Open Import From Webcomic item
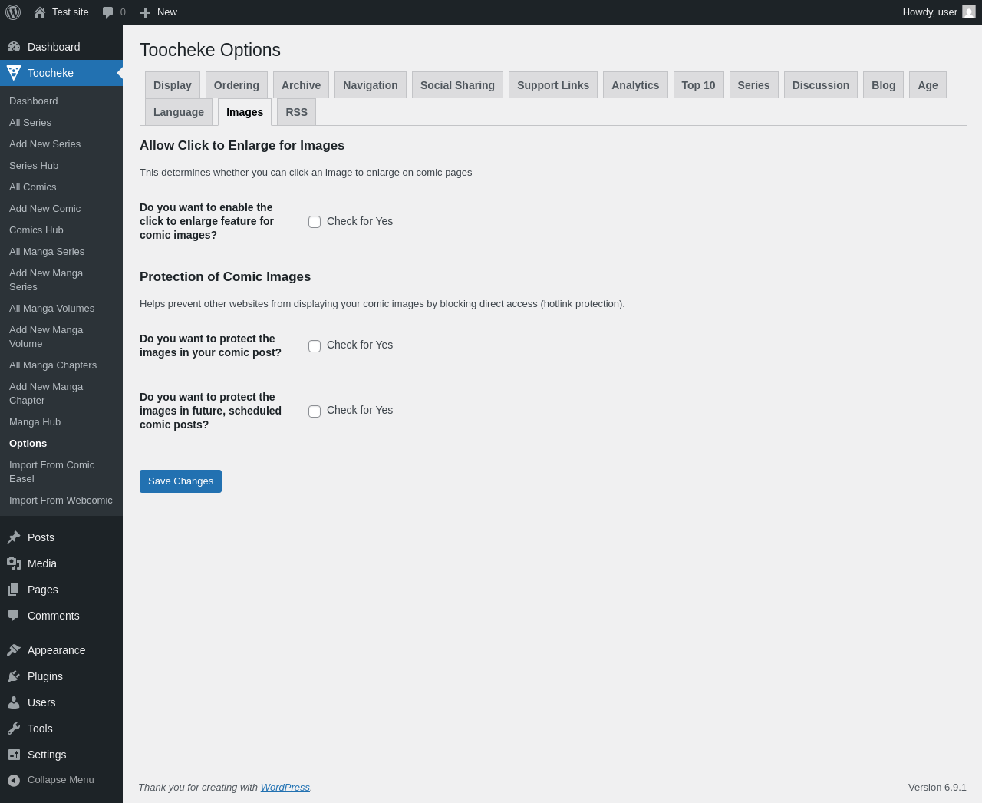Viewport: 982px width, 803px height. click(61, 501)
